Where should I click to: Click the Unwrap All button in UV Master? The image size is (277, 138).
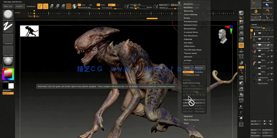tap(200, 68)
